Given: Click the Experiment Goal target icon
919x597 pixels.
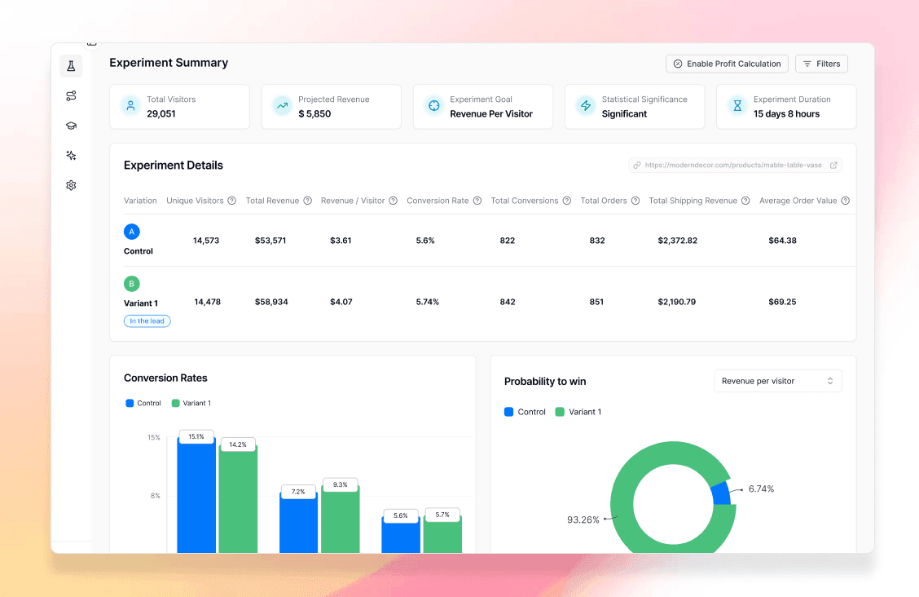Looking at the screenshot, I should [x=434, y=106].
